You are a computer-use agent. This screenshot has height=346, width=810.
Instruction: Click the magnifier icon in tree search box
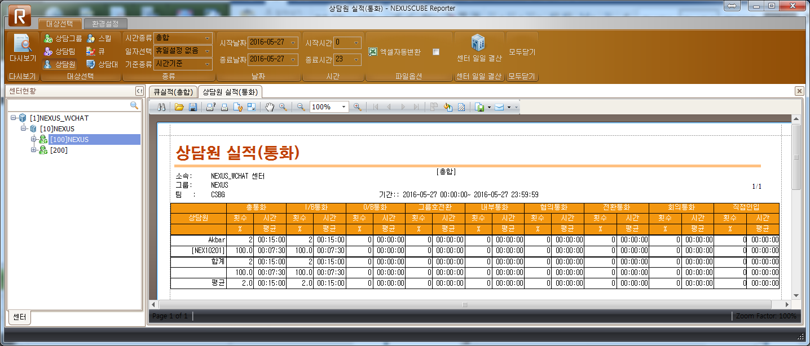coord(134,105)
